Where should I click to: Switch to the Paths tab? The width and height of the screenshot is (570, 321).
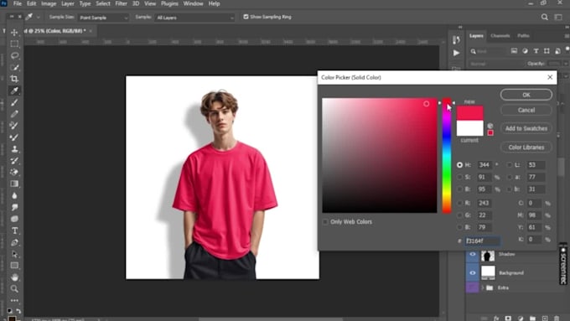tap(523, 36)
